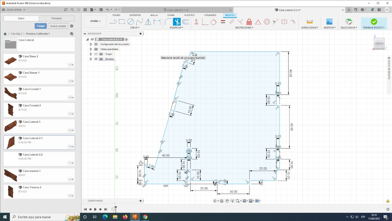The width and height of the screenshot is (392, 221).
Task: Activate the Cara Lateral 2.2 v1 radio button
Action: coord(126,39)
